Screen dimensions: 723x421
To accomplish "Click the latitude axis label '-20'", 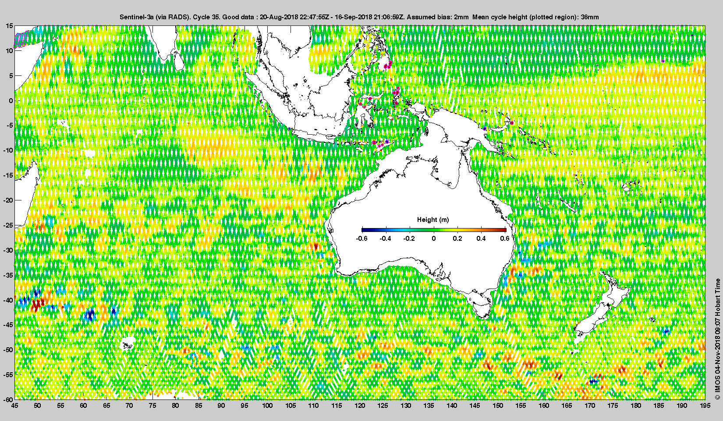I will click(x=8, y=200).
